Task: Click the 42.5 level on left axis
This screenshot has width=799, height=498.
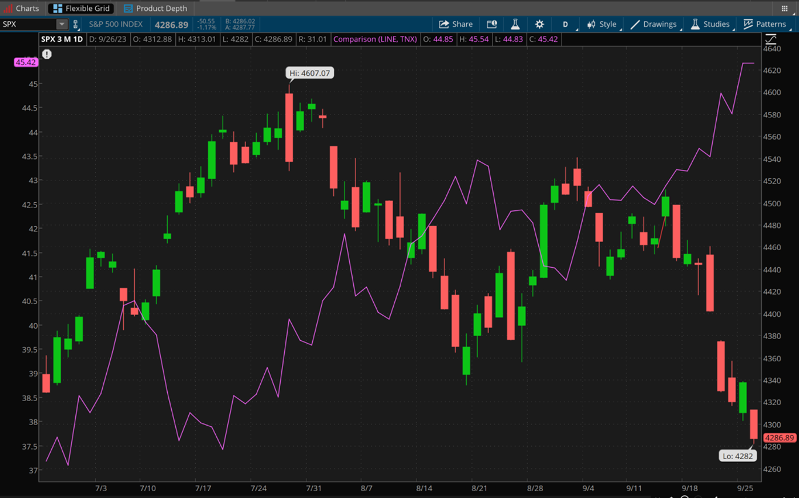Action: (30, 205)
